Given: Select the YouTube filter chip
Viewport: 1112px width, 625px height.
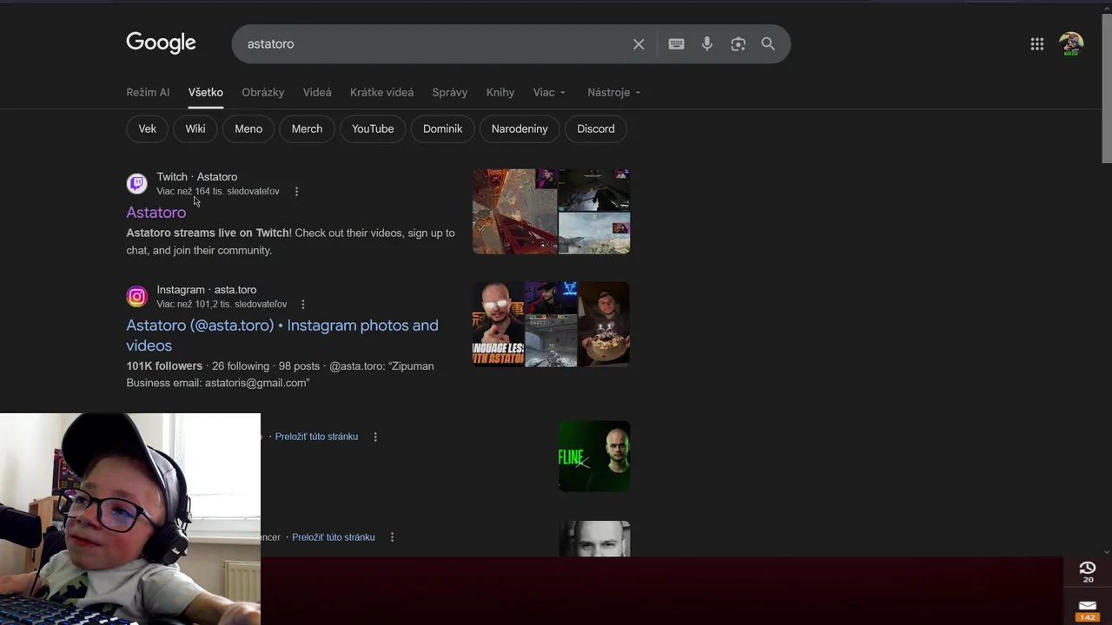Looking at the screenshot, I should pos(373,128).
